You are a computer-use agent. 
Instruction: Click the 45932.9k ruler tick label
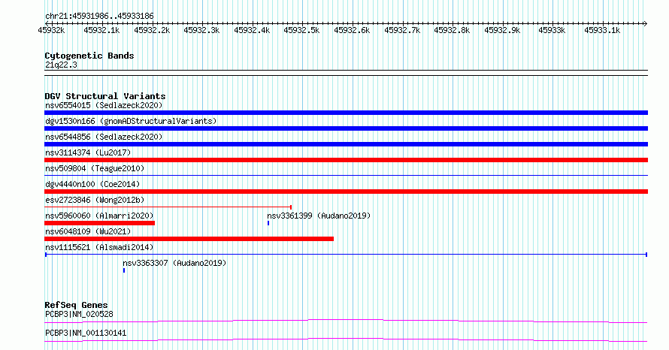click(x=503, y=30)
